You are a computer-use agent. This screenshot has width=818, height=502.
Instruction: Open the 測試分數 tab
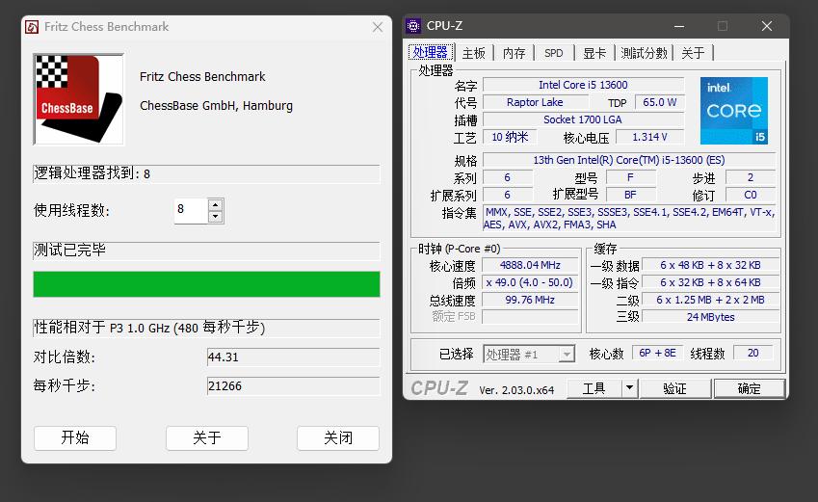tap(644, 53)
